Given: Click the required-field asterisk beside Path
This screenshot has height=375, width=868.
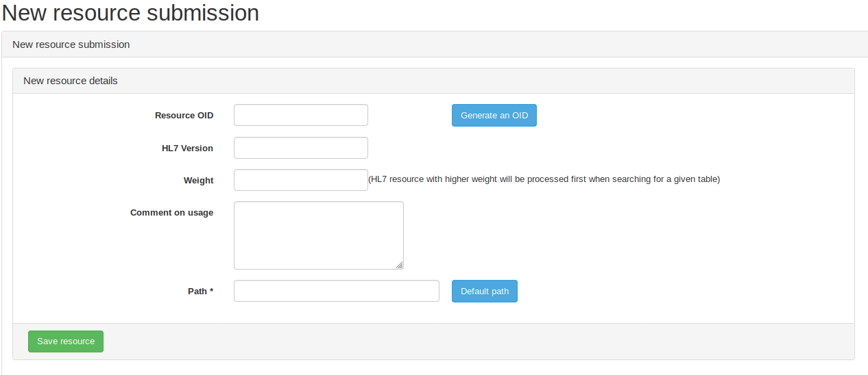Looking at the screenshot, I should point(211,291).
